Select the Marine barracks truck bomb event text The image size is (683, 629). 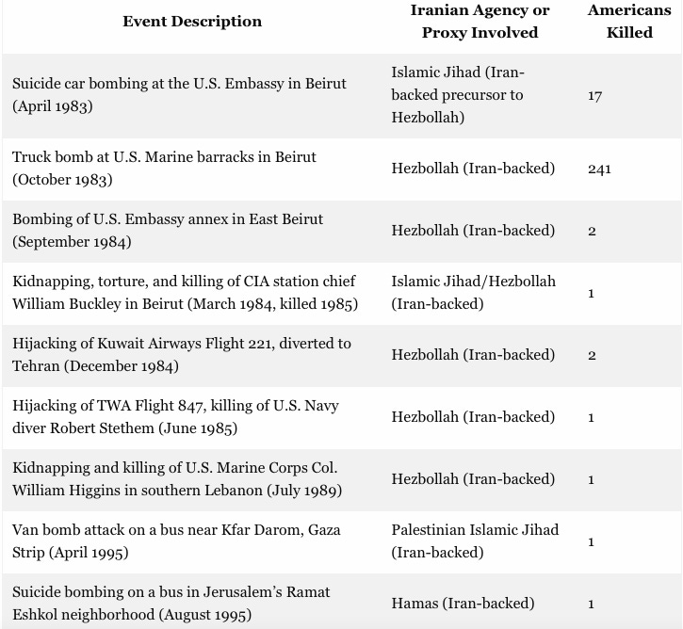pos(164,169)
